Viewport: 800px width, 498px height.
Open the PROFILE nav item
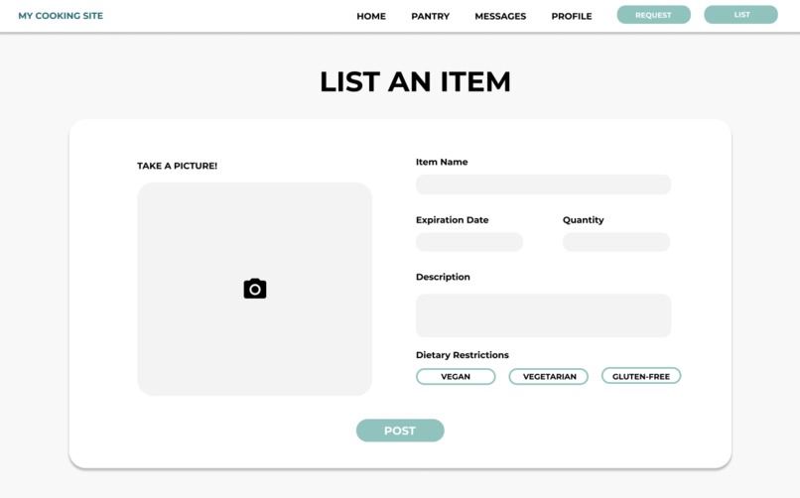tap(572, 16)
